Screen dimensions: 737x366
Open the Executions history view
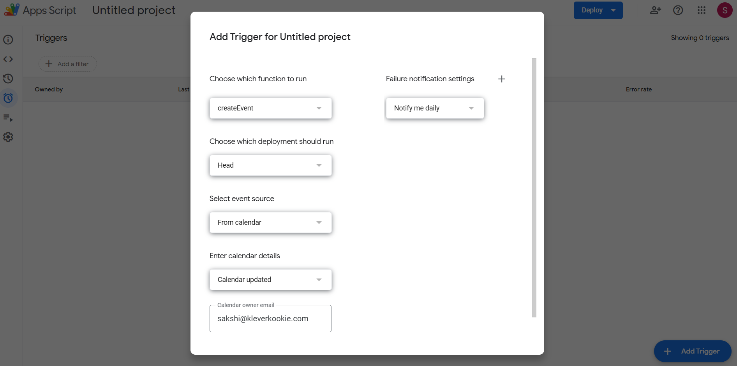8,79
